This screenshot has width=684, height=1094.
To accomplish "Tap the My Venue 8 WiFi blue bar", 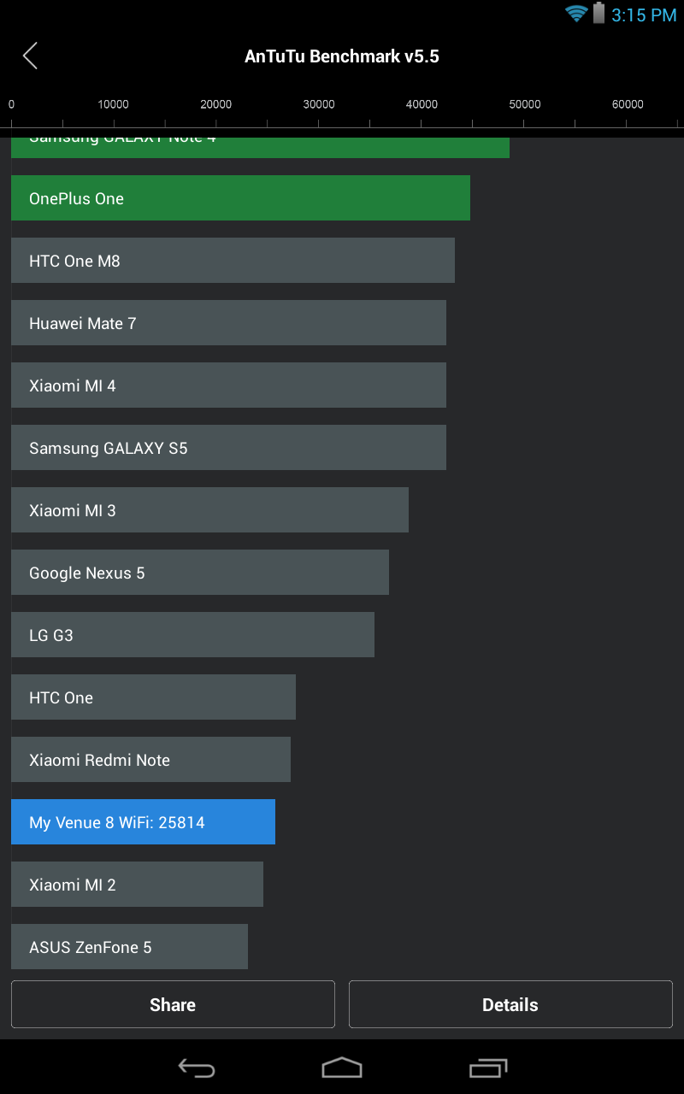I will pyautogui.click(x=143, y=822).
